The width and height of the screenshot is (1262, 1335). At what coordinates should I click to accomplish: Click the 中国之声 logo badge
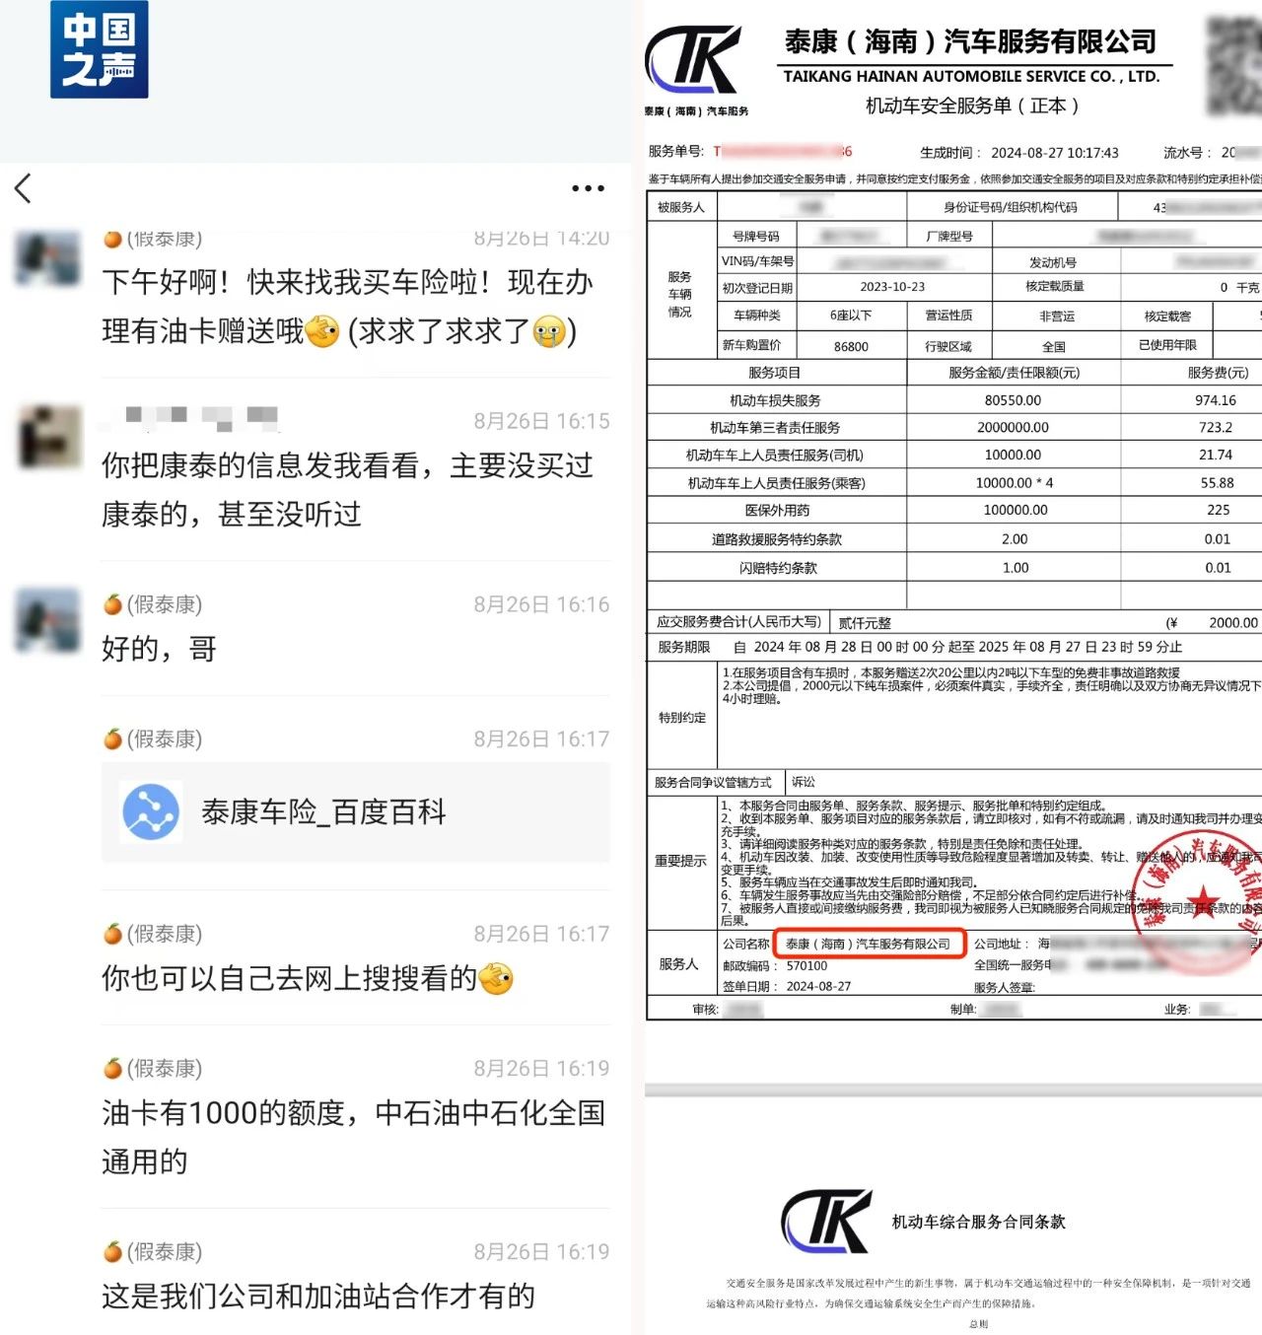99,49
